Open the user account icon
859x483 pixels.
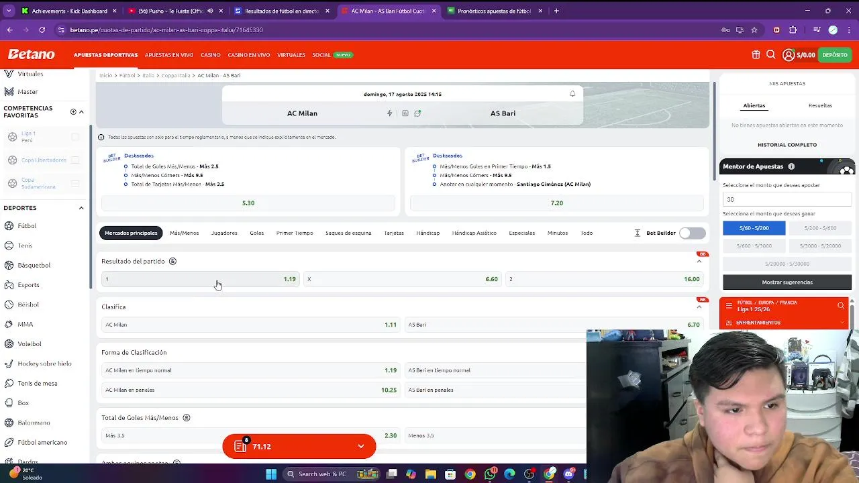[x=789, y=55]
